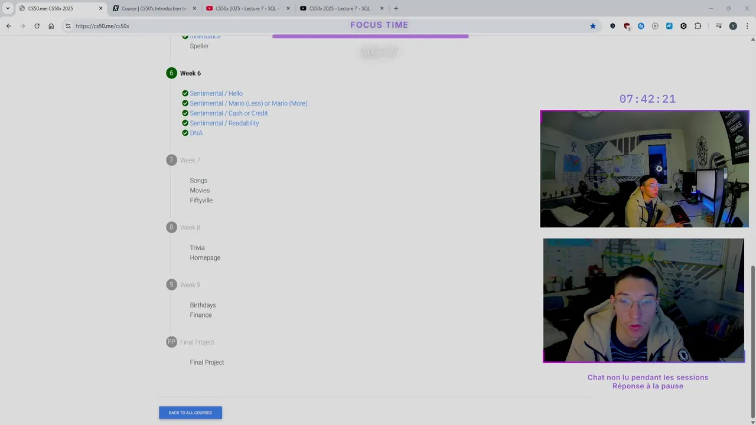The width and height of the screenshot is (756, 425).
Task: Click the 07:42:21 timer
Action: click(647, 99)
